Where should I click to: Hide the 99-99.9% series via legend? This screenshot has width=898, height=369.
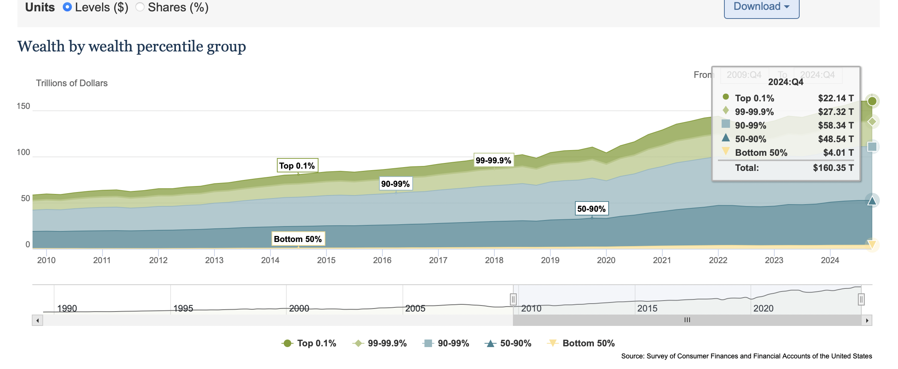click(379, 343)
